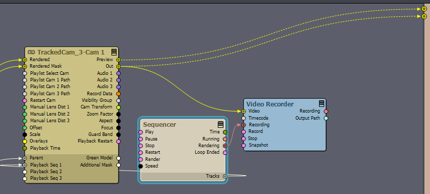The width and height of the screenshot is (430, 194).
Task: Click the Sequencer Tracks pin
Action: pyautogui.click(x=225, y=176)
